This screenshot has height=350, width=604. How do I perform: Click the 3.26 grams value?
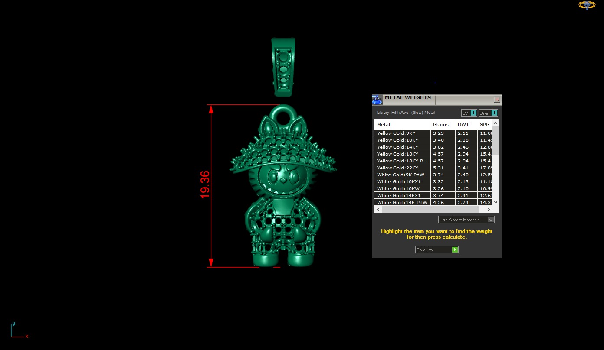coord(438,189)
